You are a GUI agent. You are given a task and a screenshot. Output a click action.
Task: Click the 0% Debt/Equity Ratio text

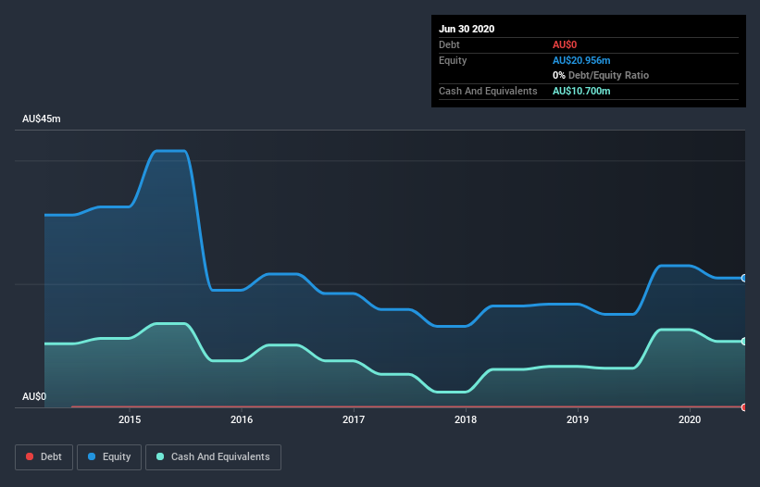point(601,75)
